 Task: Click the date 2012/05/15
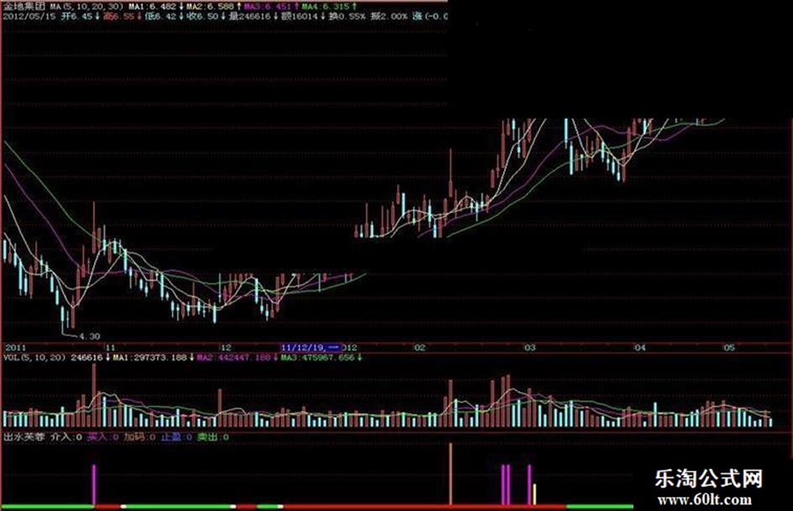click(29, 16)
